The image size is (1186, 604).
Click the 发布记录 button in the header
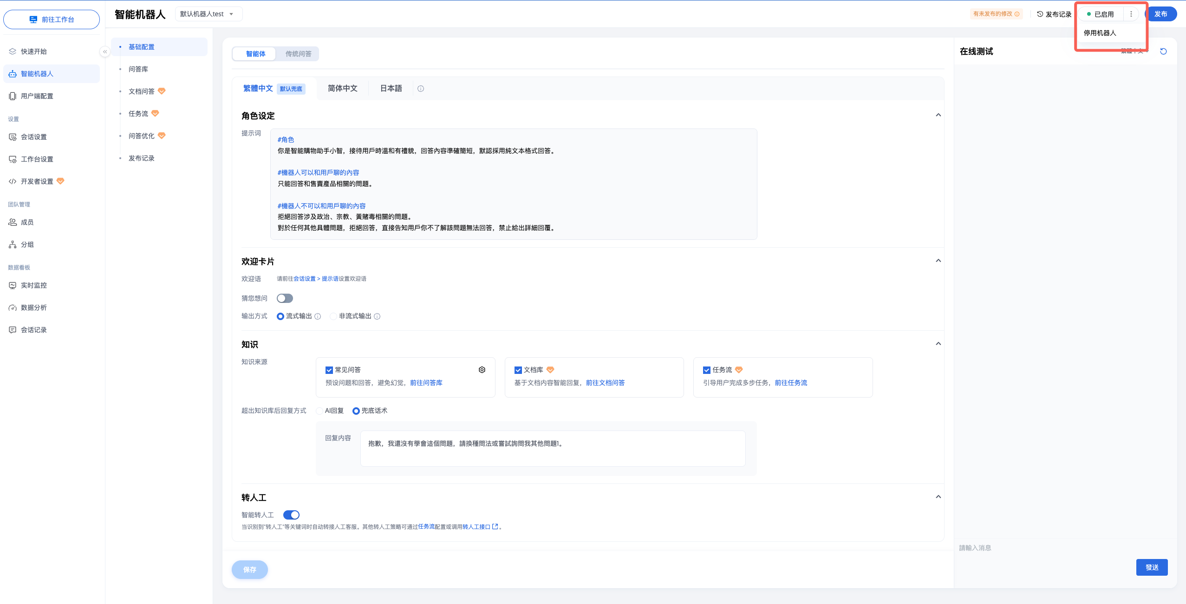coord(1054,14)
